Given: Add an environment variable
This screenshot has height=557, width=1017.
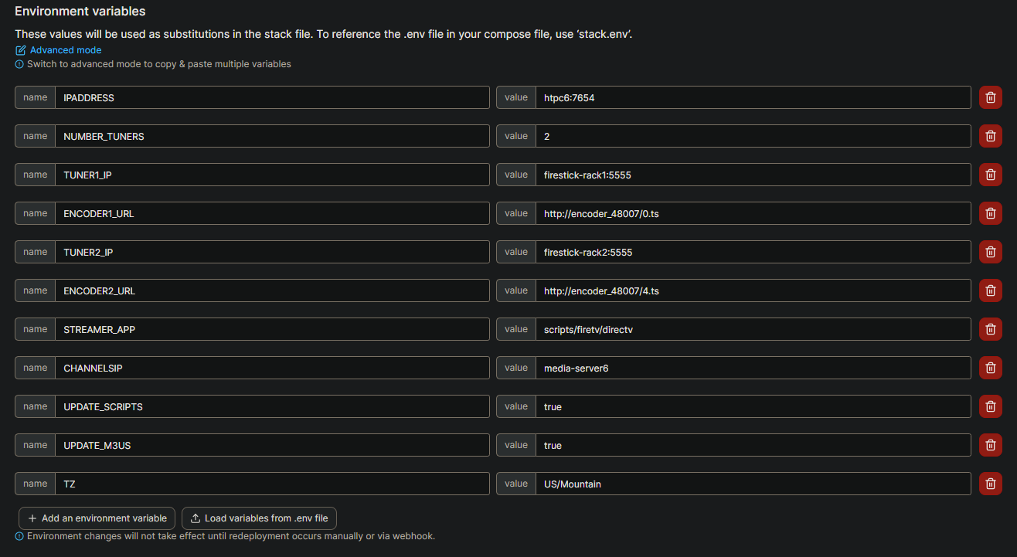Looking at the screenshot, I should [97, 518].
